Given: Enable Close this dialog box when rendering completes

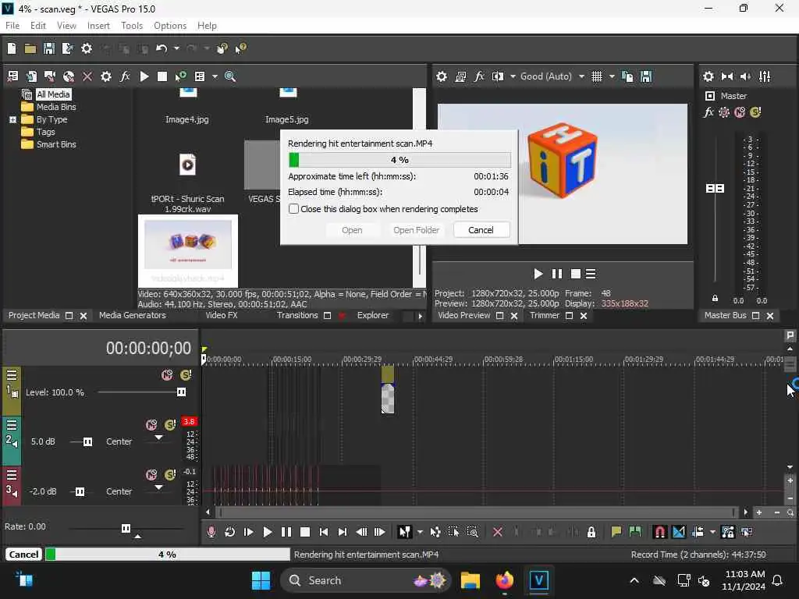Looking at the screenshot, I should pos(293,209).
